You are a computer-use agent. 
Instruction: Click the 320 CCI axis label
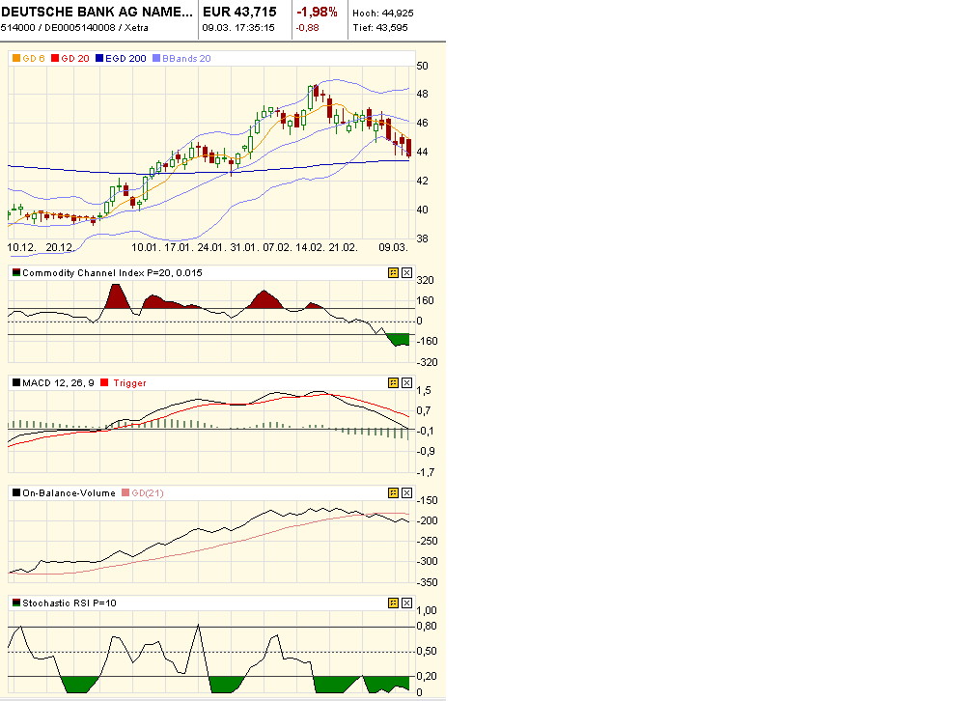tap(425, 280)
